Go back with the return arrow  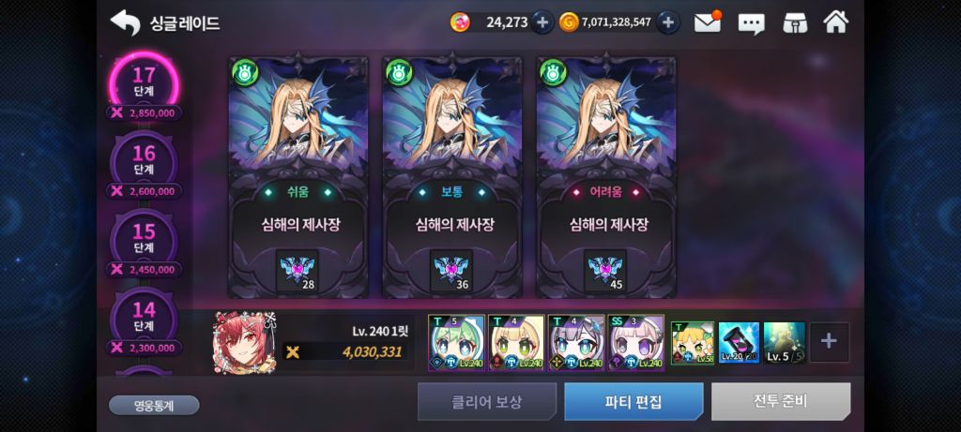[x=125, y=22]
